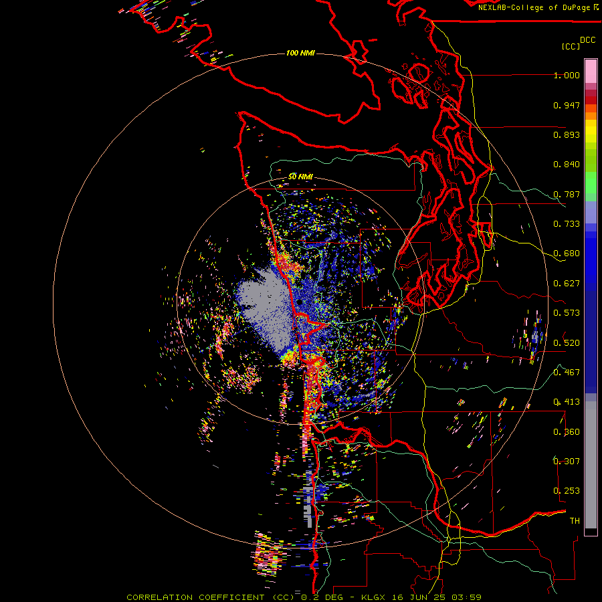Click the pink segment of the color scale
602x602 pixels.
pyautogui.click(x=591, y=71)
